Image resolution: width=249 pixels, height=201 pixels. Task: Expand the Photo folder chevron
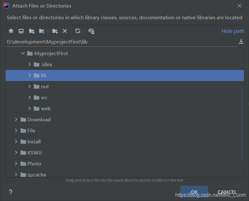(x=16, y=164)
